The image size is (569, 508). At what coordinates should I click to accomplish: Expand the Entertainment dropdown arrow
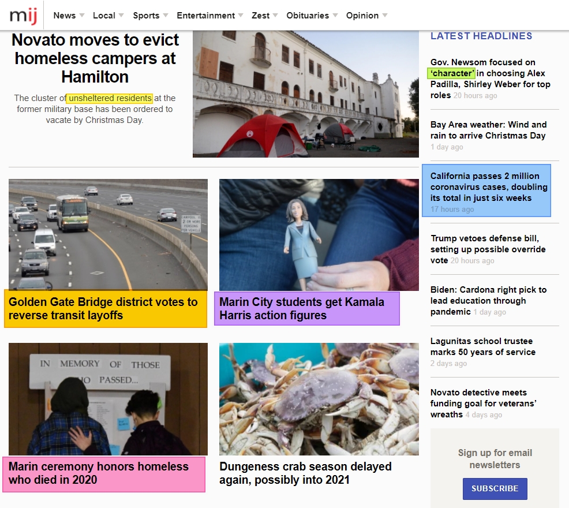click(241, 16)
